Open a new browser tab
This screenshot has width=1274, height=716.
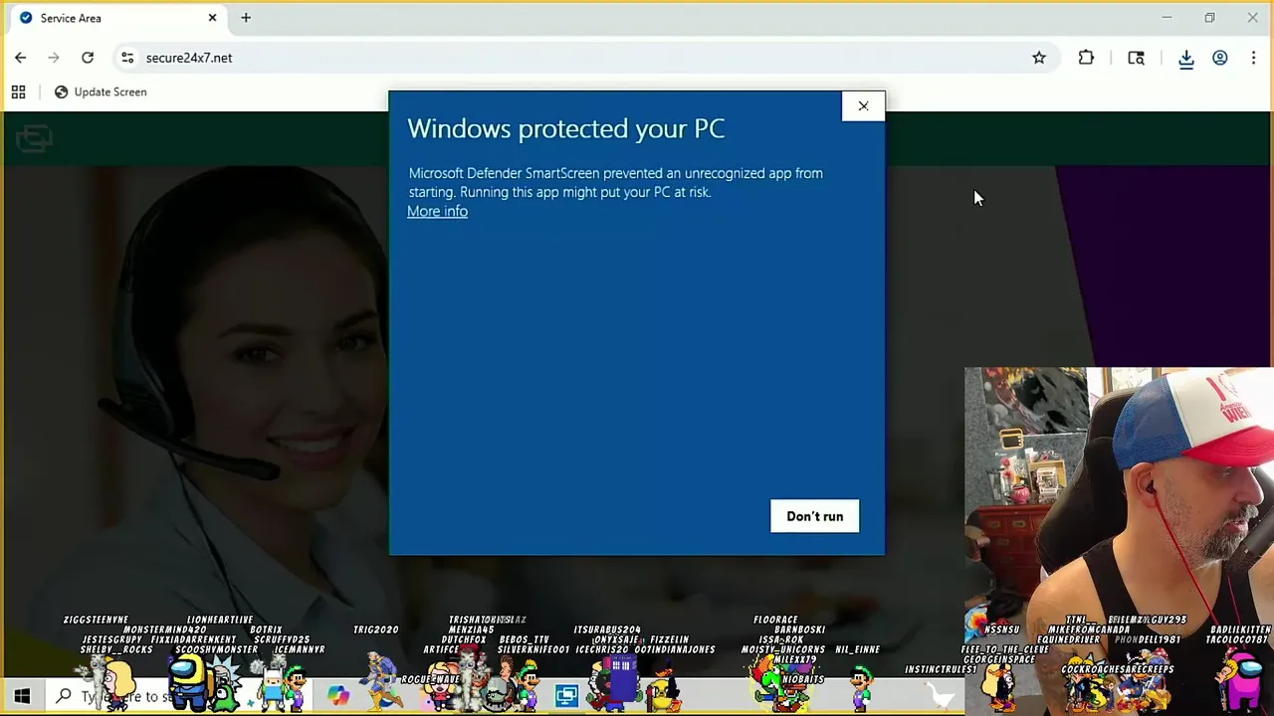(x=246, y=18)
